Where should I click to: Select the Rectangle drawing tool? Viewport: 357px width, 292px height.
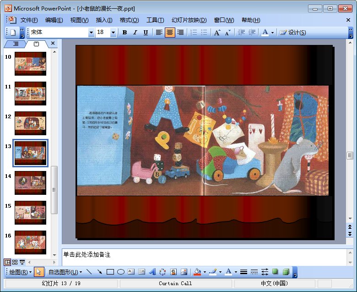[x=110, y=272]
